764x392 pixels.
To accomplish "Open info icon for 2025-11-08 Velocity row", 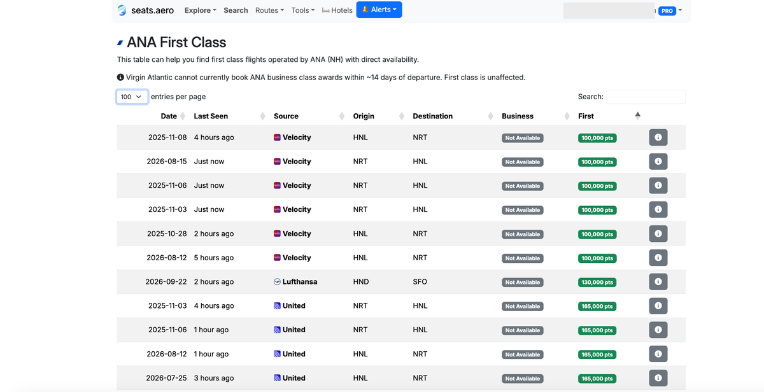I will 658,137.
